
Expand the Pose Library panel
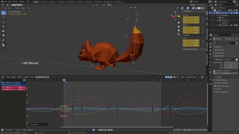[x=219, y=53]
